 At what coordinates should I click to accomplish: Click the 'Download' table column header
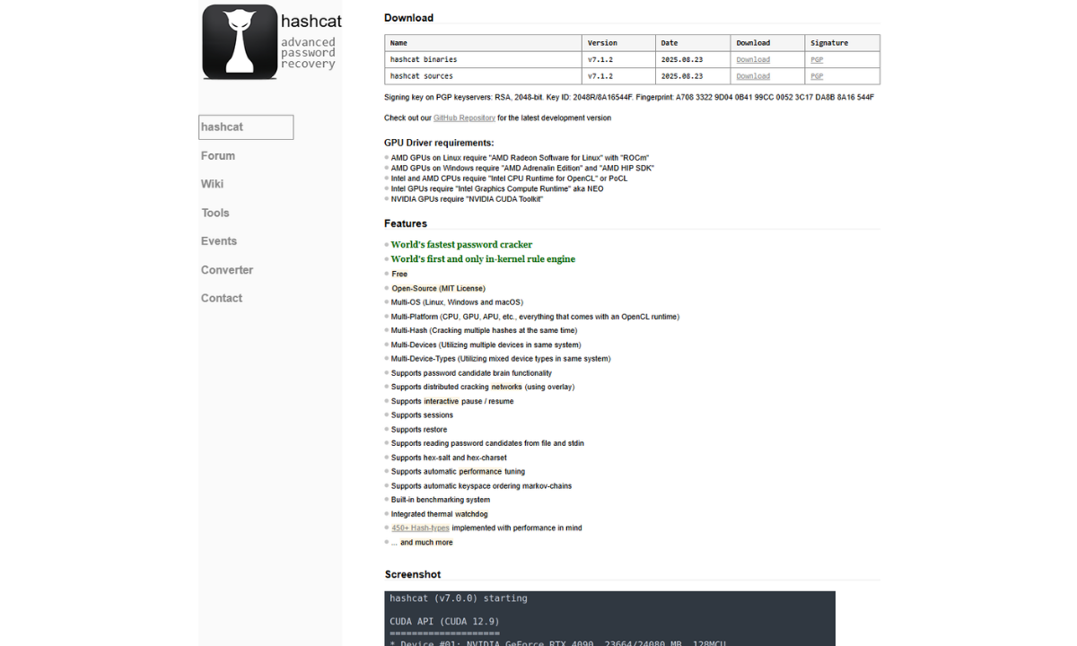[x=767, y=43]
